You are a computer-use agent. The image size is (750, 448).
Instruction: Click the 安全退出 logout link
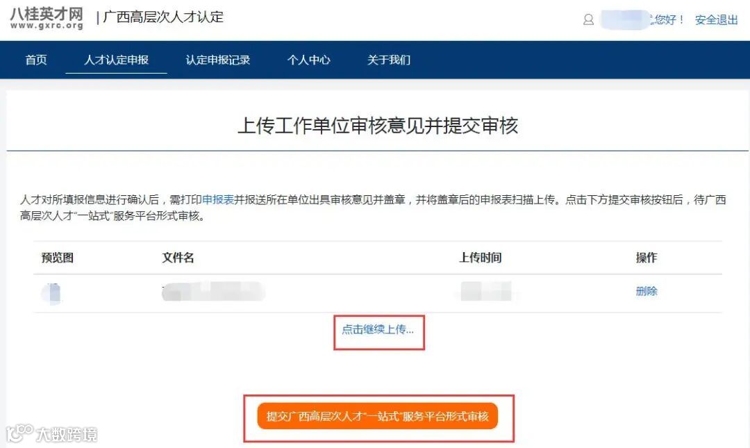click(x=717, y=19)
